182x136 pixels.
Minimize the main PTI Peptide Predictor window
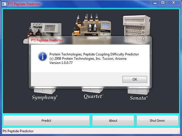pyautogui.click(x=155, y=3)
